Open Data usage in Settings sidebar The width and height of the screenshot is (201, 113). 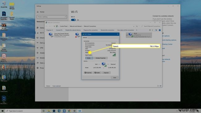(41, 63)
